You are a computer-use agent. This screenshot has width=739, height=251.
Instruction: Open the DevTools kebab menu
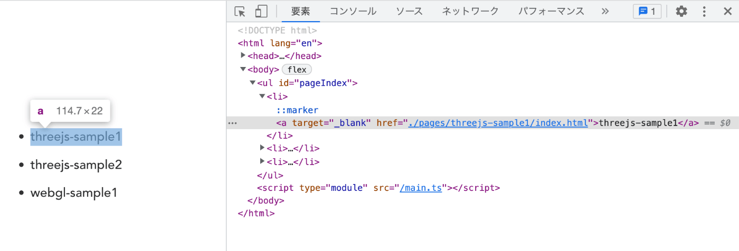tap(704, 11)
